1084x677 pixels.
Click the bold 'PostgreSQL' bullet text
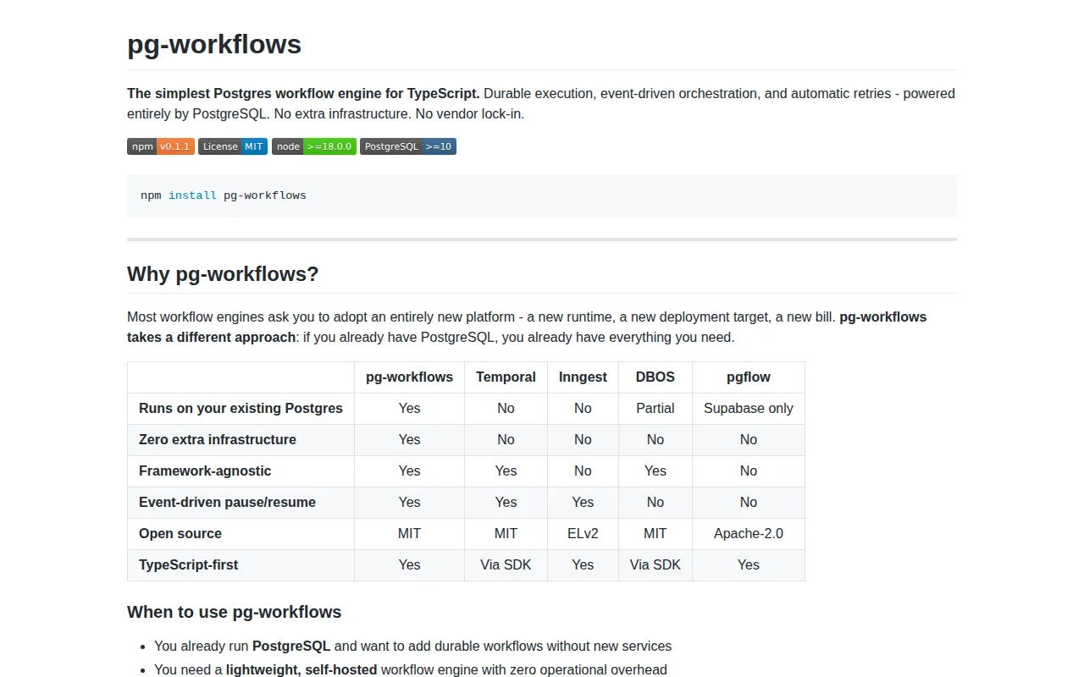pos(291,647)
